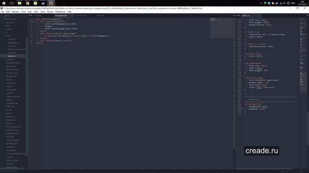The height and width of the screenshot is (173, 309).
Task: Close the navigation.tpl tab
Action: (x=72, y=16)
